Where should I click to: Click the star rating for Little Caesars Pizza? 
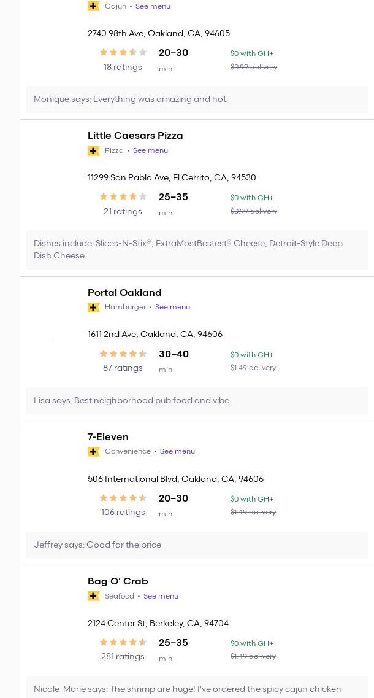(123, 196)
